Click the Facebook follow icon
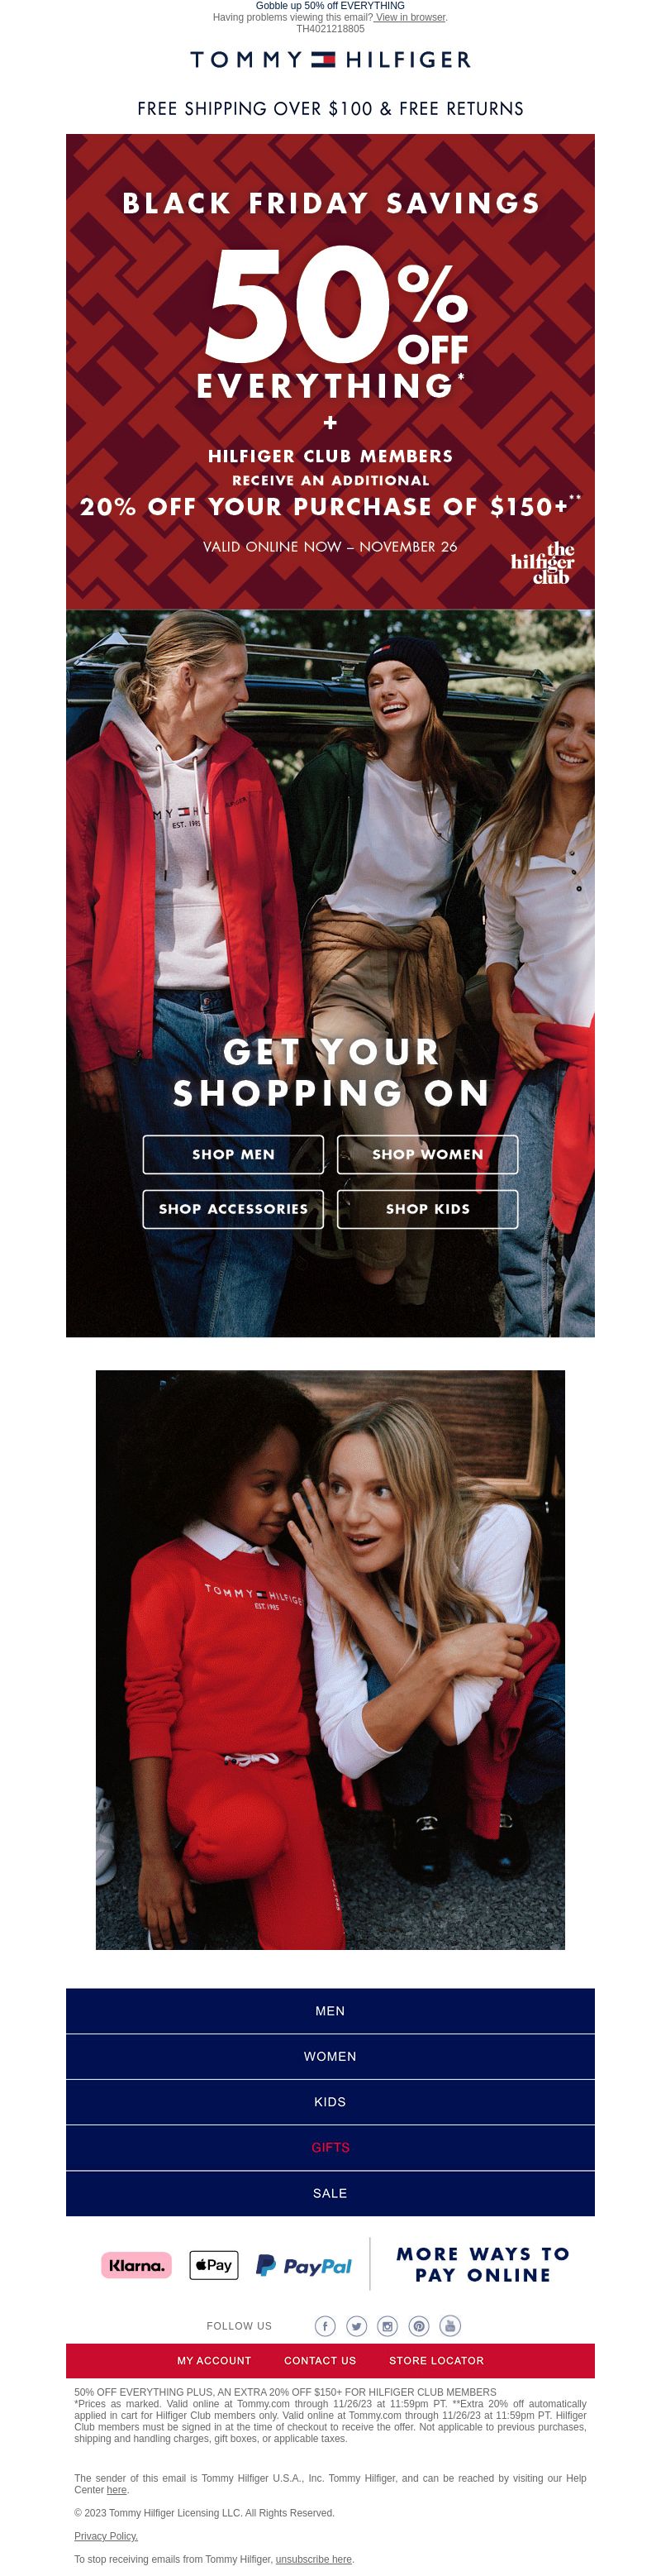The width and height of the screenshot is (661, 2576). [325, 2325]
